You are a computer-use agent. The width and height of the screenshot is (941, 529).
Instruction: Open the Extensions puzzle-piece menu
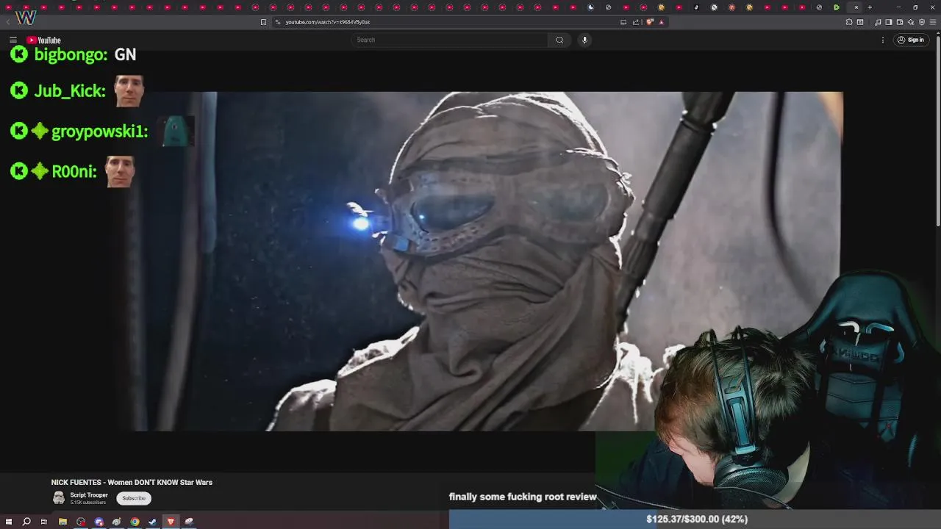pyautogui.click(x=849, y=22)
